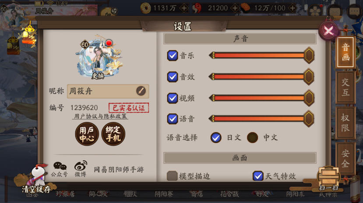Add gold coins with plus icon
The image size is (363, 203).
[184, 8]
